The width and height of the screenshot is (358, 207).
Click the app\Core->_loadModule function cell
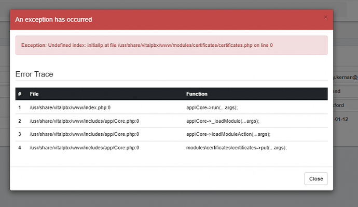tap(223, 121)
